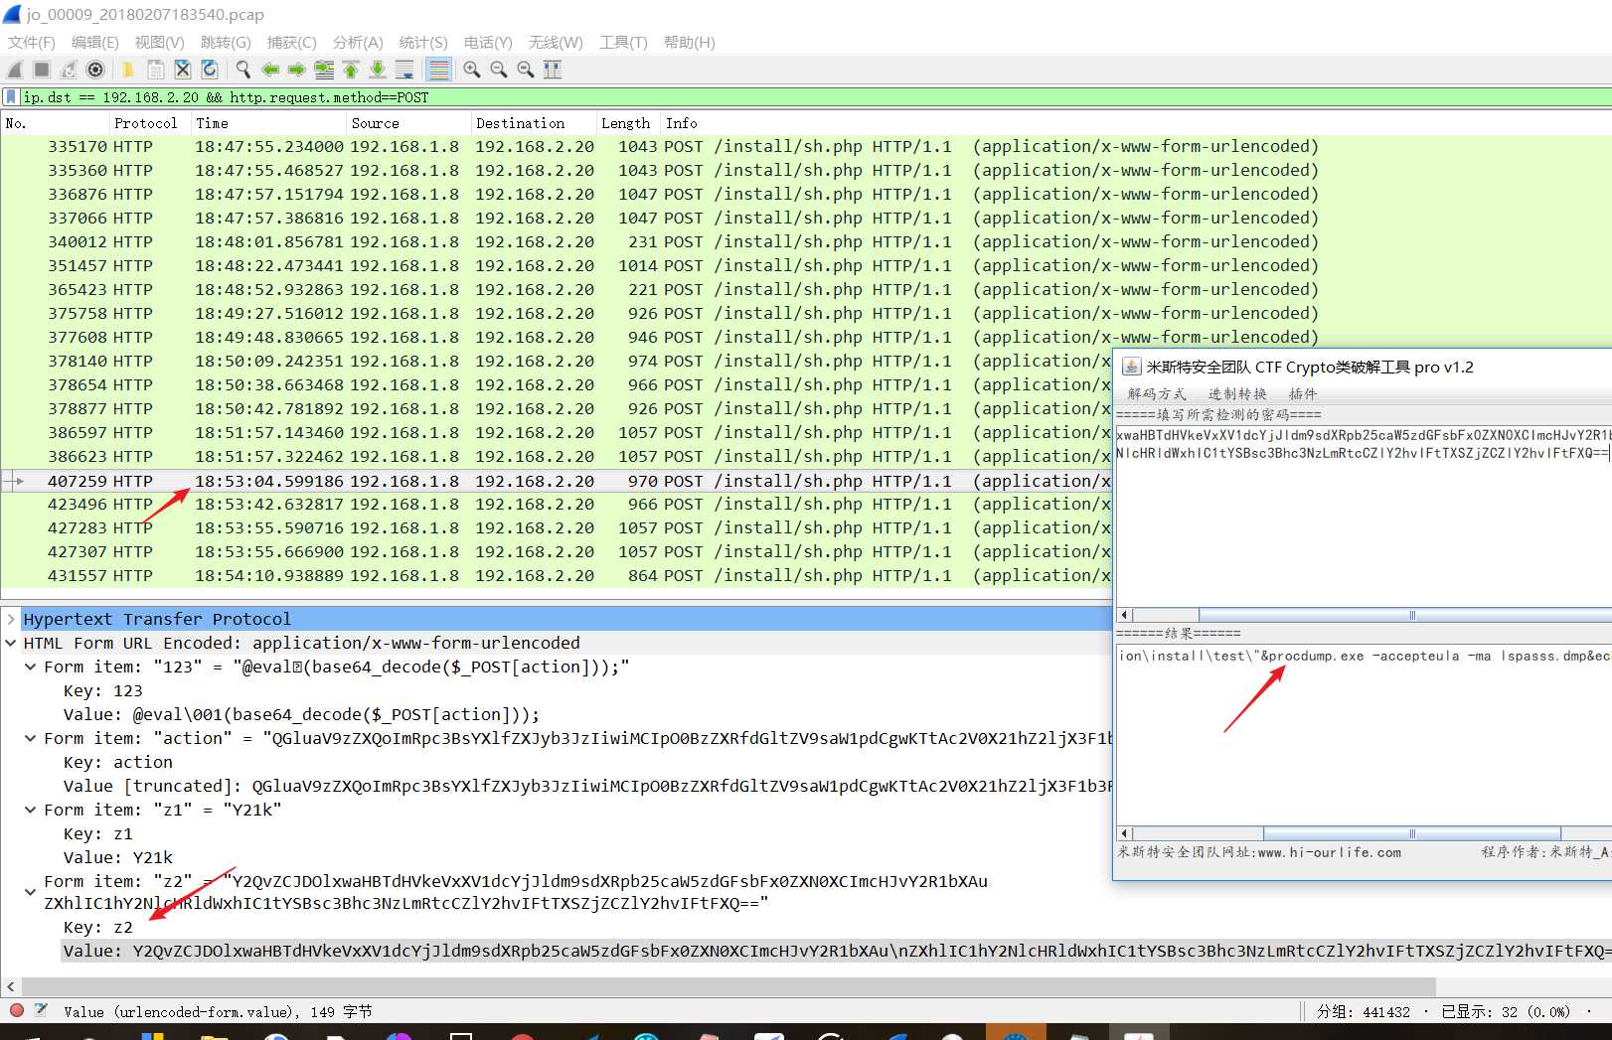Open 跳转(G) menu

point(226,42)
